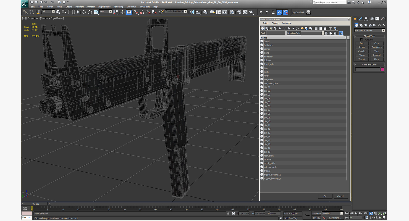Activate the Bind to Space Warp tool
Image resolution: width=409 pixels, height=221 pixels.
pyautogui.click(x=38, y=12)
